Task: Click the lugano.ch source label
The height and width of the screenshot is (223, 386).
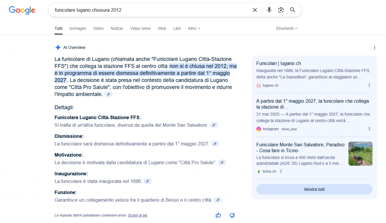Action: 271,85
